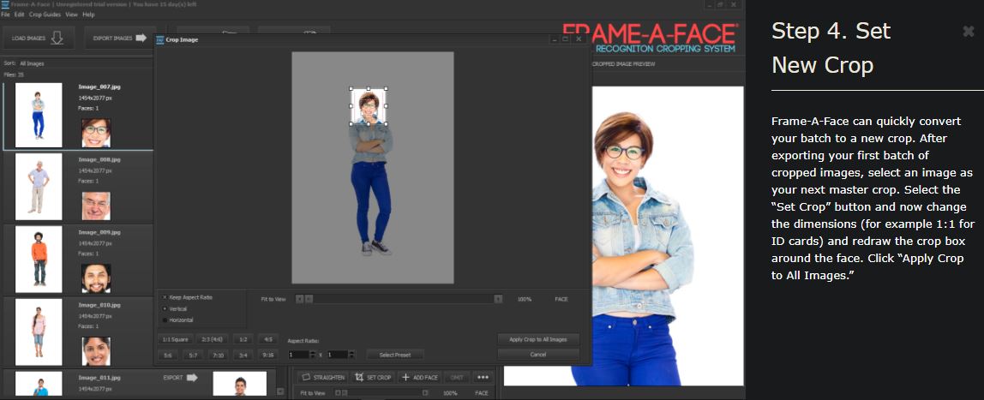
Task: Open the Edit menu
Action: [x=19, y=15]
